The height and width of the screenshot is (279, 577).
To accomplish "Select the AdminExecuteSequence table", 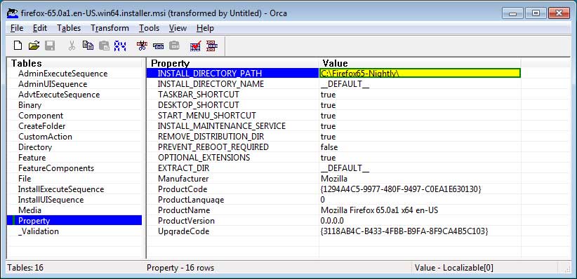I will coord(63,74).
